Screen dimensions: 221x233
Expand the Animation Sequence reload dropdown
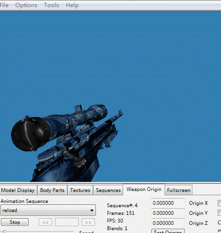[48, 210]
